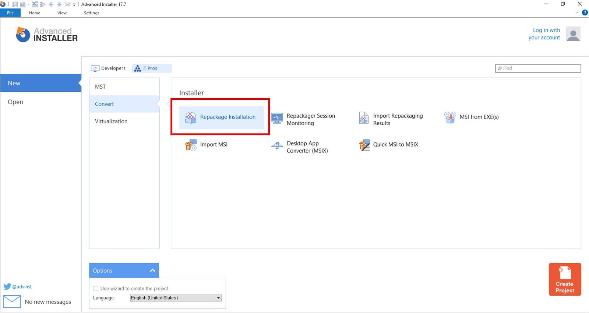Switch to the Home ribbon tab

point(35,13)
